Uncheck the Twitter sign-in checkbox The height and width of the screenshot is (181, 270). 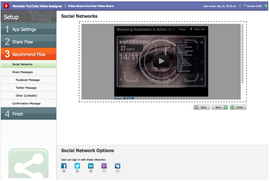[77, 171]
